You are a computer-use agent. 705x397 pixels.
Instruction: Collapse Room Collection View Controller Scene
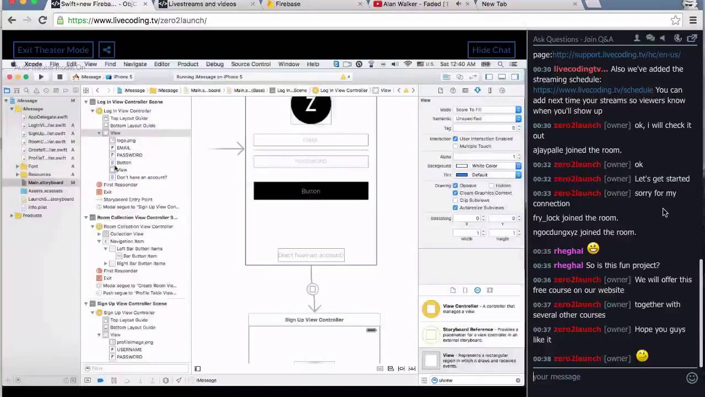(86, 218)
